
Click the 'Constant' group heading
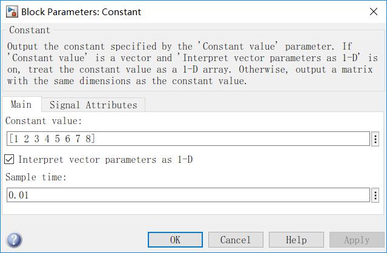pyautogui.click(x=30, y=30)
